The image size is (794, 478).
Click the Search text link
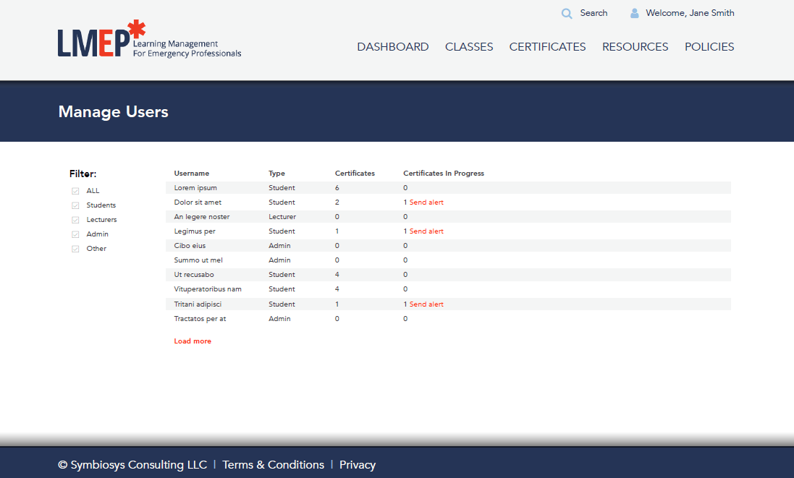pyautogui.click(x=594, y=13)
